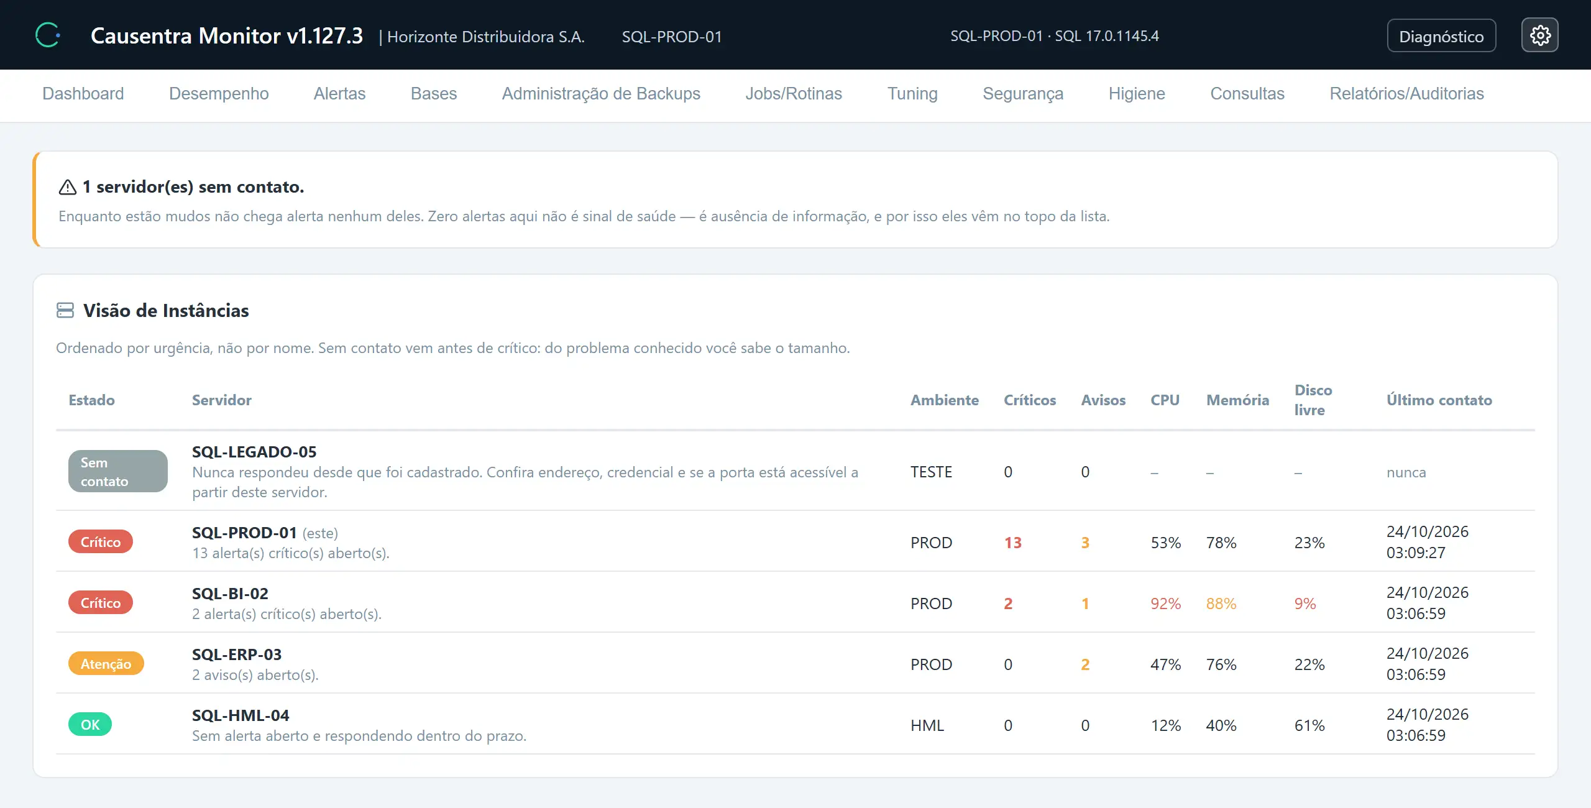Click the Último contato column header

[1439, 400]
